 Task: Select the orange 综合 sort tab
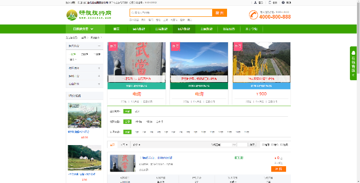pos(112,145)
